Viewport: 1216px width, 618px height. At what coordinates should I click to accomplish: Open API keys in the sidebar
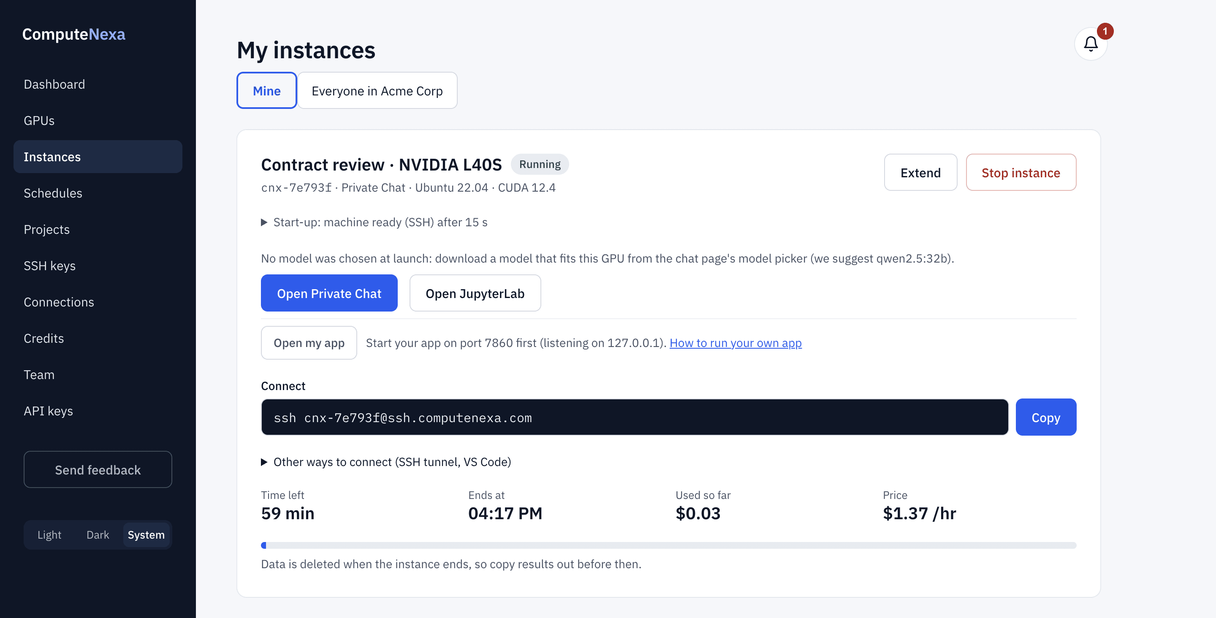click(98, 411)
